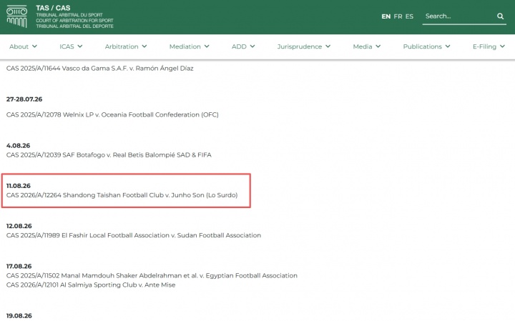The width and height of the screenshot is (515, 321).
Task: Open the About menu
Action: [x=23, y=46]
